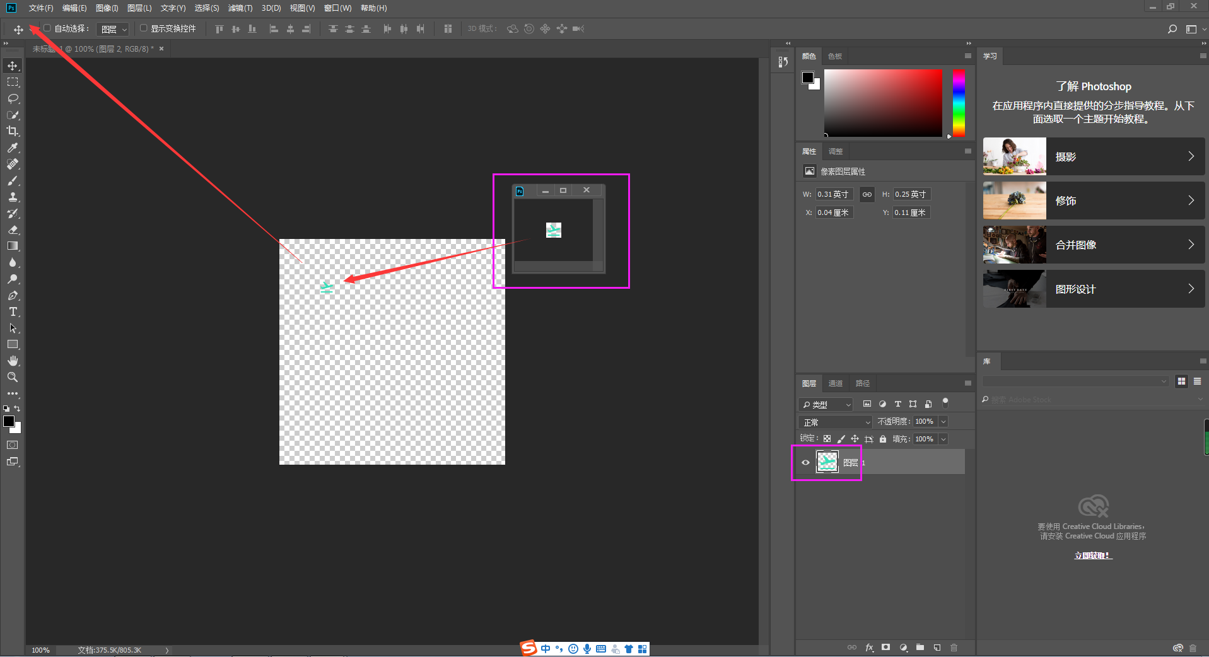
Task: Click the toolbar foreground color swatch
Action: coord(9,421)
